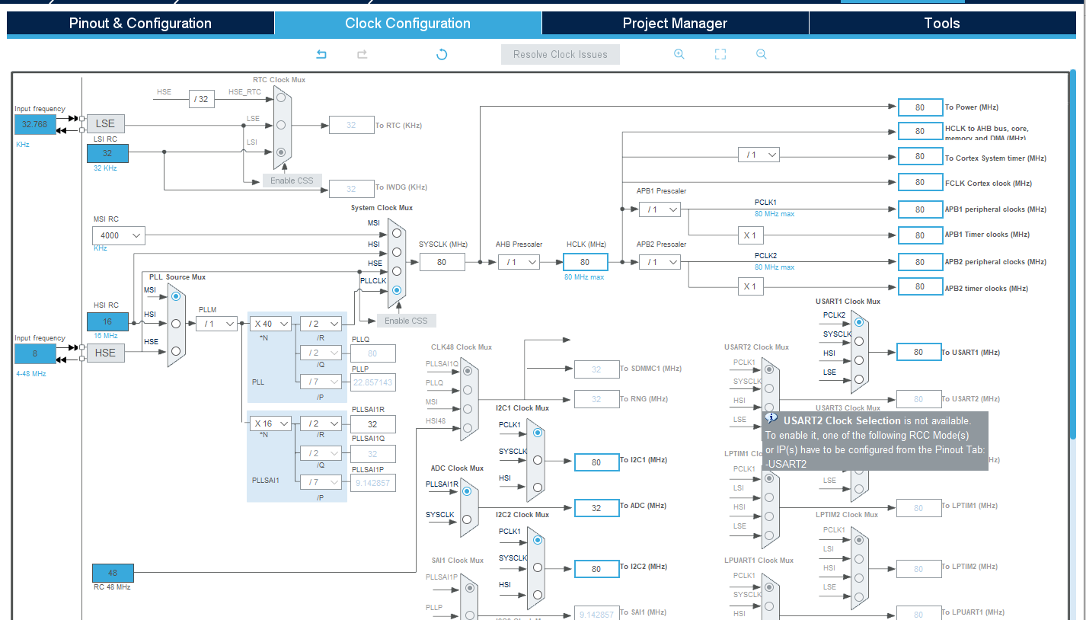Zoom in on the clock diagram
The image size is (1086, 620).
[x=679, y=54]
